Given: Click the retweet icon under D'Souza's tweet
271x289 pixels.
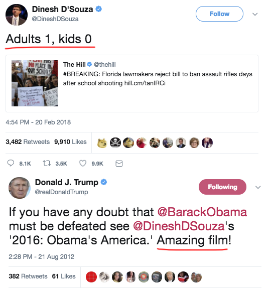Looking at the screenshot, I should [x=47, y=163].
